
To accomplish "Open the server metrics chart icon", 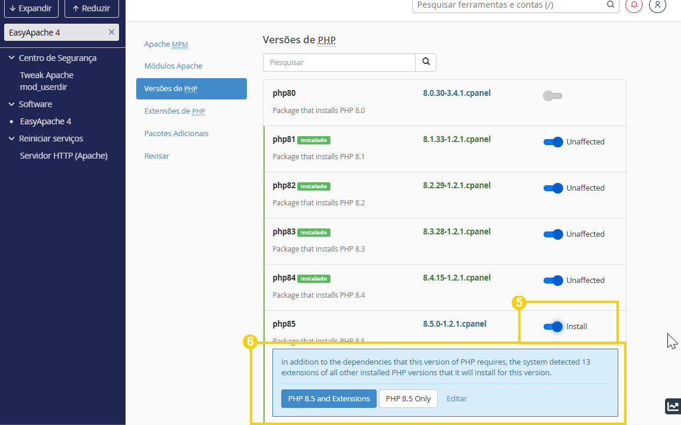I will click(x=673, y=407).
